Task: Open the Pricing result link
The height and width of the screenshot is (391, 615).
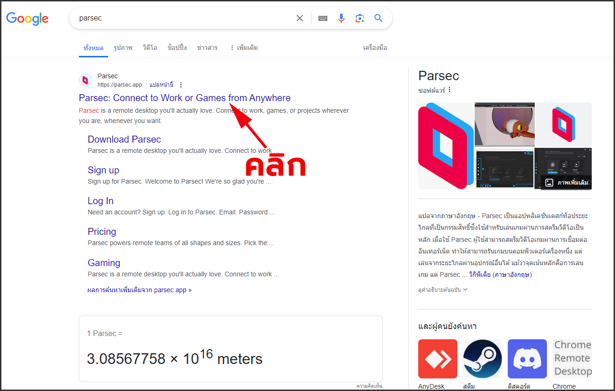Action: click(x=102, y=232)
